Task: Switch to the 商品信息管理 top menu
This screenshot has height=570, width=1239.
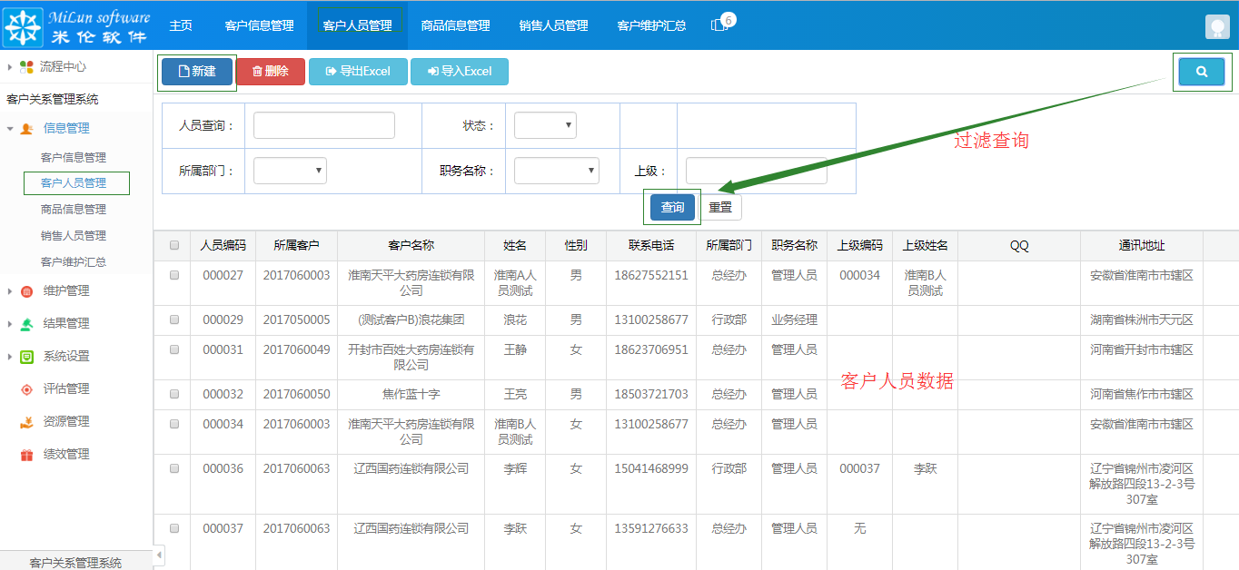Action: 454,25
